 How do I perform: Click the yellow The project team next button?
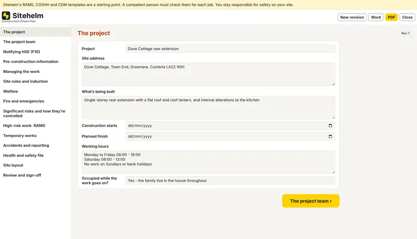[311, 201]
